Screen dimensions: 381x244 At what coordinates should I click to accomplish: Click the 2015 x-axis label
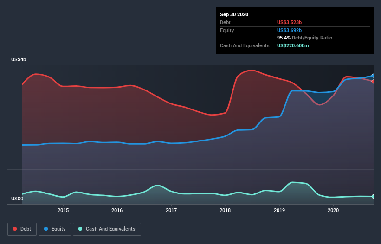pyautogui.click(x=63, y=210)
